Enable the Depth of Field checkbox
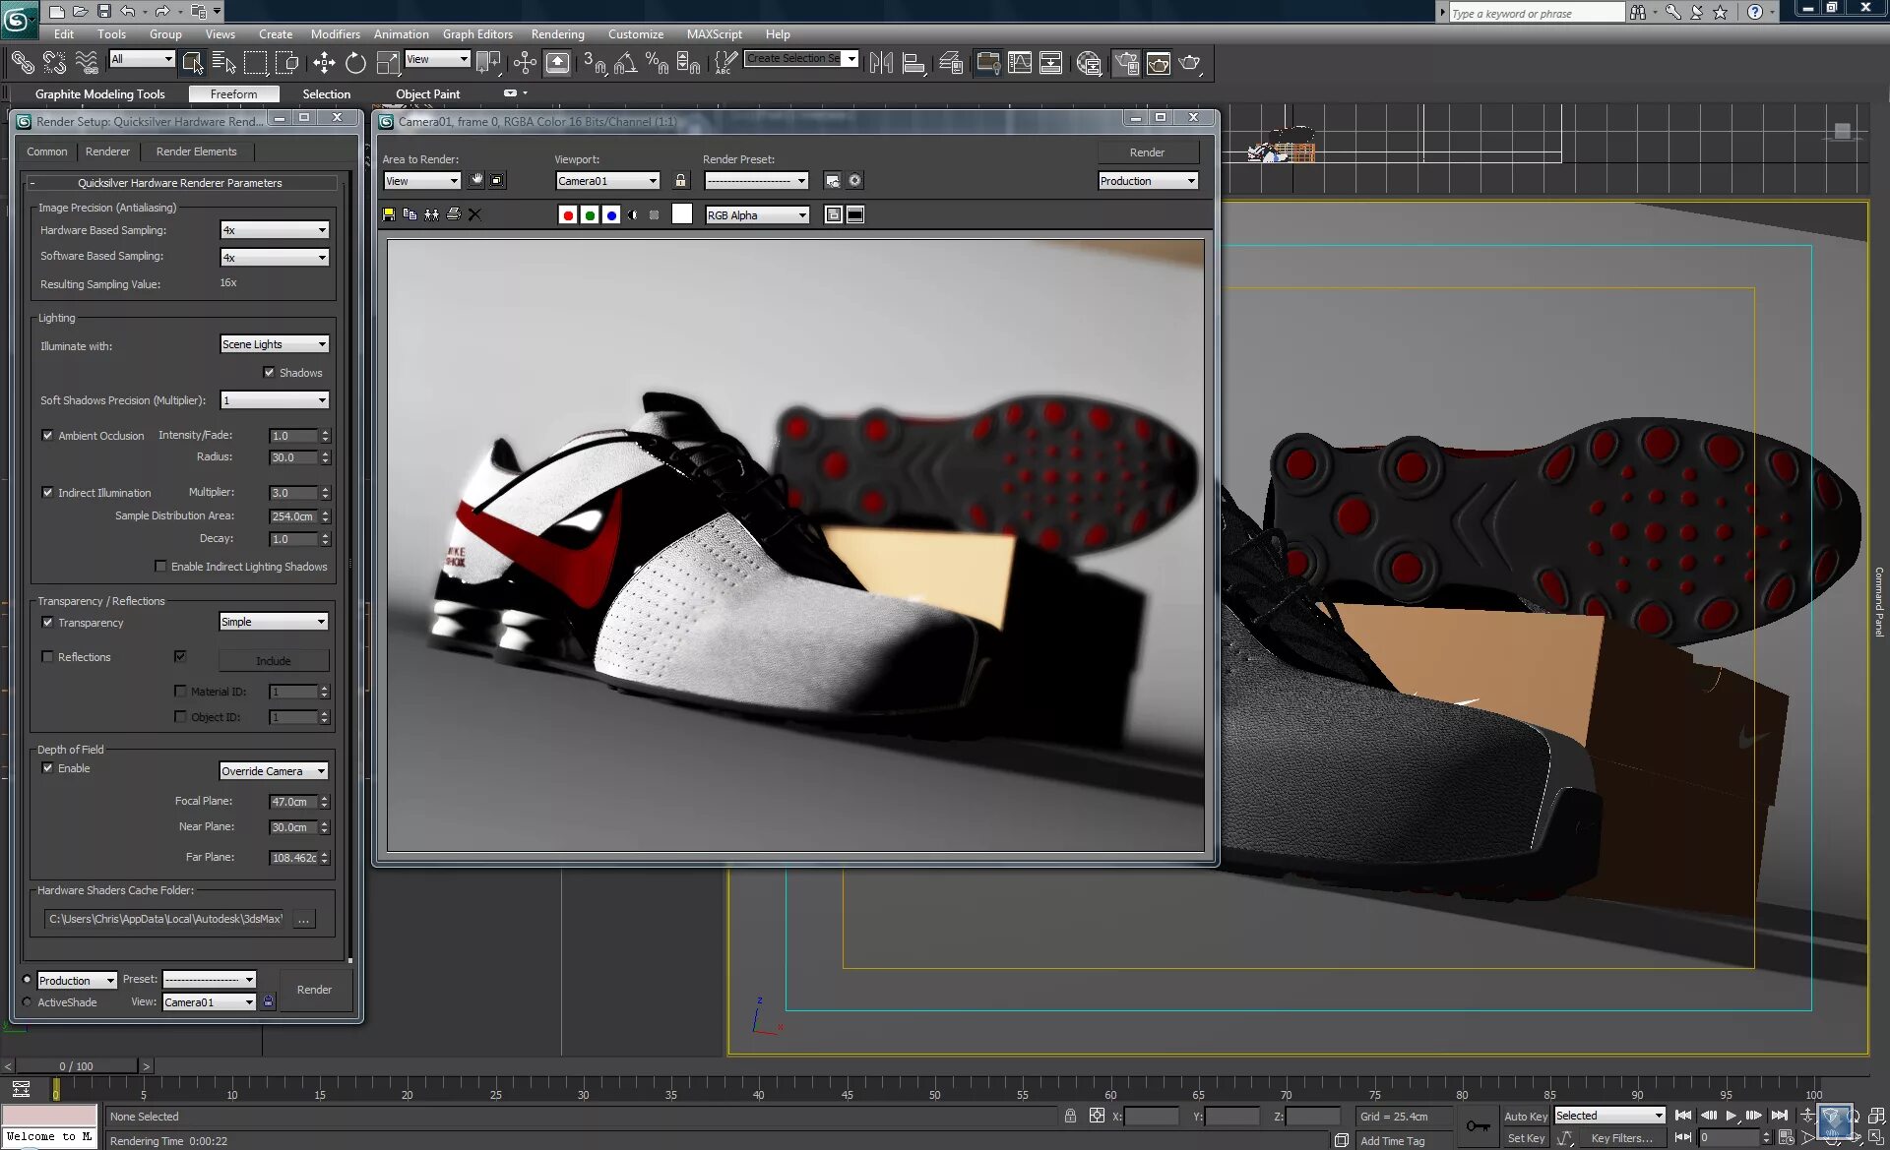Image resolution: width=1890 pixels, height=1150 pixels. pyautogui.click(x=48, y=768)
